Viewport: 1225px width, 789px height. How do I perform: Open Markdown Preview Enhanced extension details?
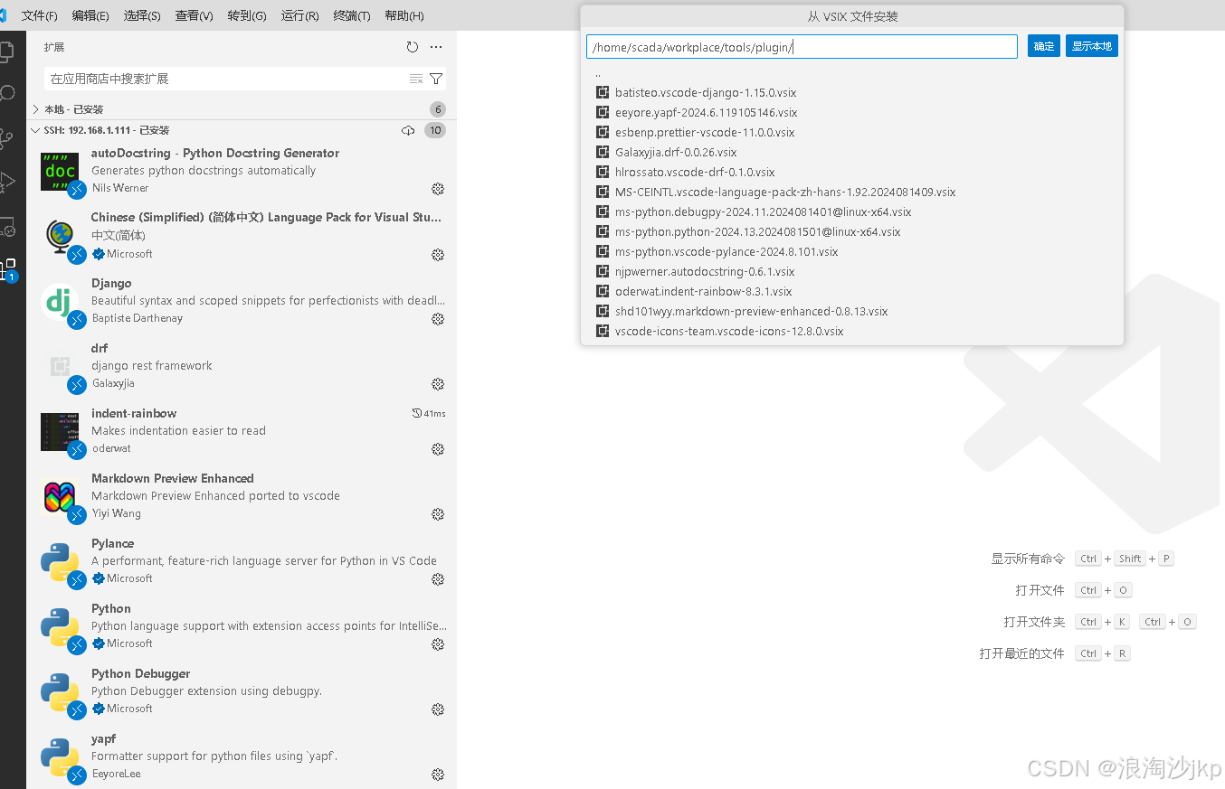tap(242, 496)
